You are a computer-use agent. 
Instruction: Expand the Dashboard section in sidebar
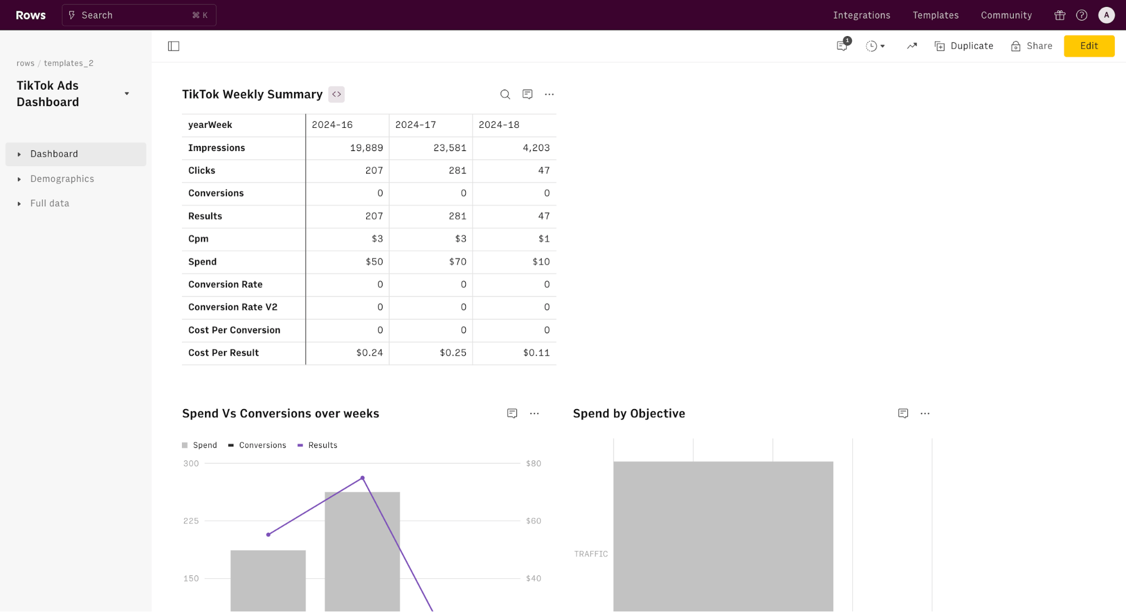click(18, 154)
